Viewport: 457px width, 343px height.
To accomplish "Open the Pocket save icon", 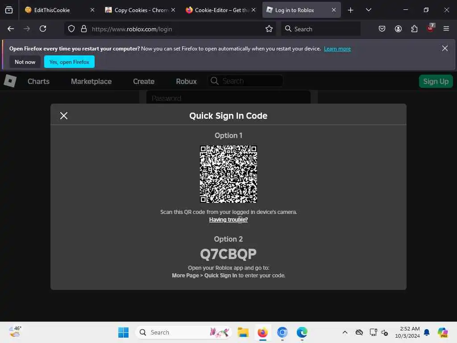I will [x=382, y=29].
